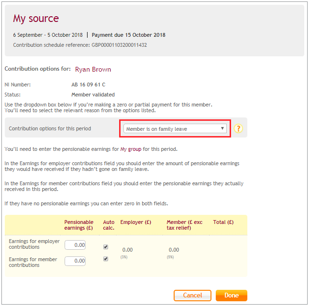Click the Auto calc. column header
310x307 pixels.
pos(109,225)
